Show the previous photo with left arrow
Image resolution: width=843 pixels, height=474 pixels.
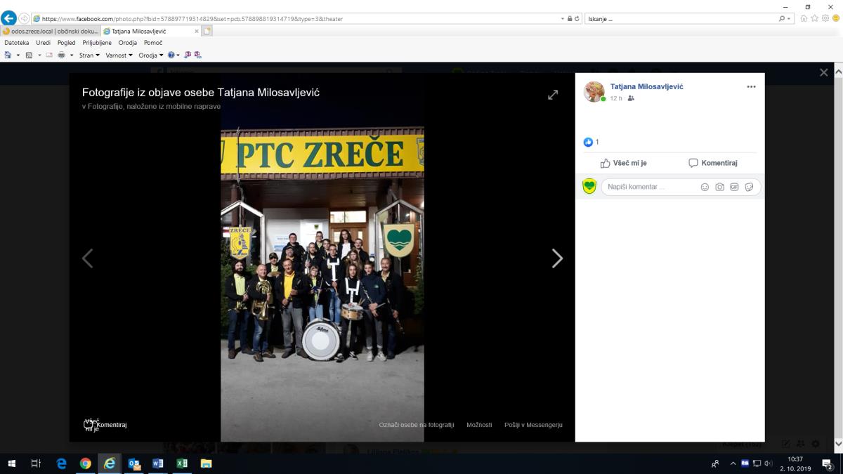point(87,258)
